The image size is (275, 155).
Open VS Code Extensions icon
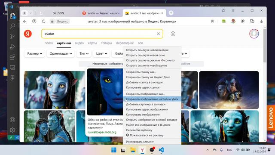click(12, 57)
